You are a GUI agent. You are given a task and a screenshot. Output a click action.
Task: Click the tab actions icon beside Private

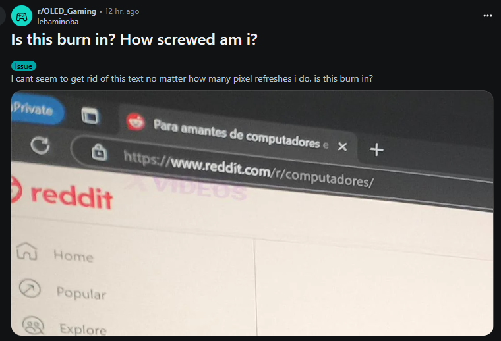90,115
